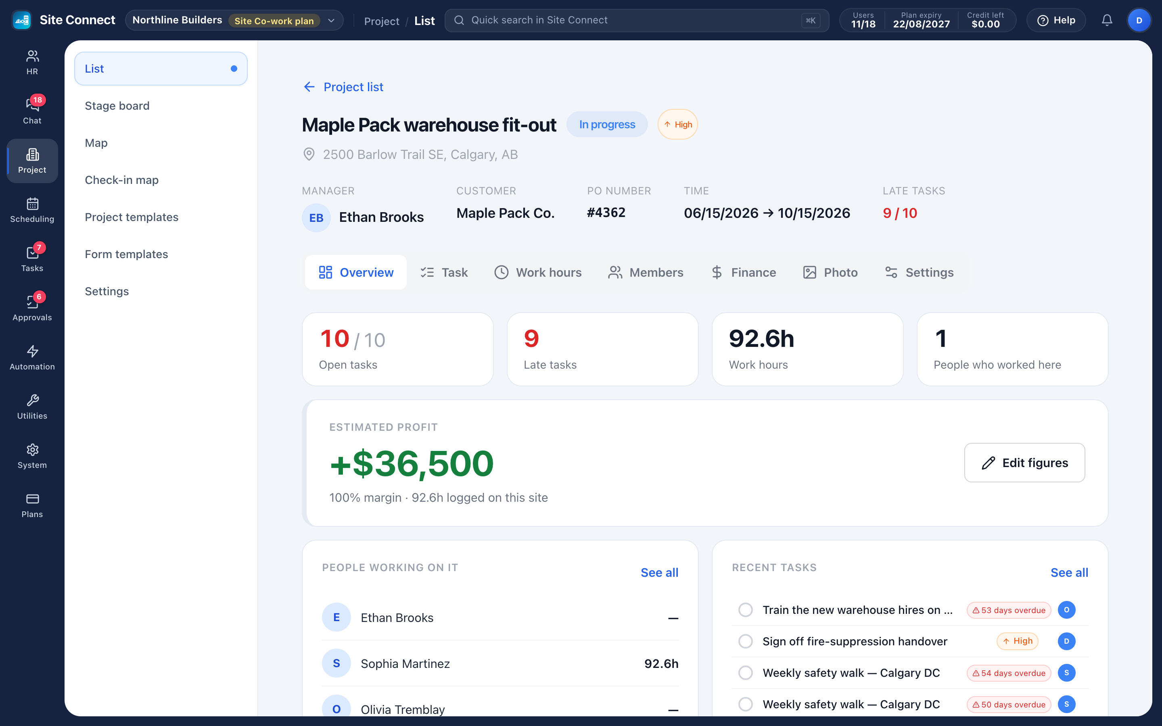Mark 'Train the new warehouse hires' task complete

[x=745, y=610]
